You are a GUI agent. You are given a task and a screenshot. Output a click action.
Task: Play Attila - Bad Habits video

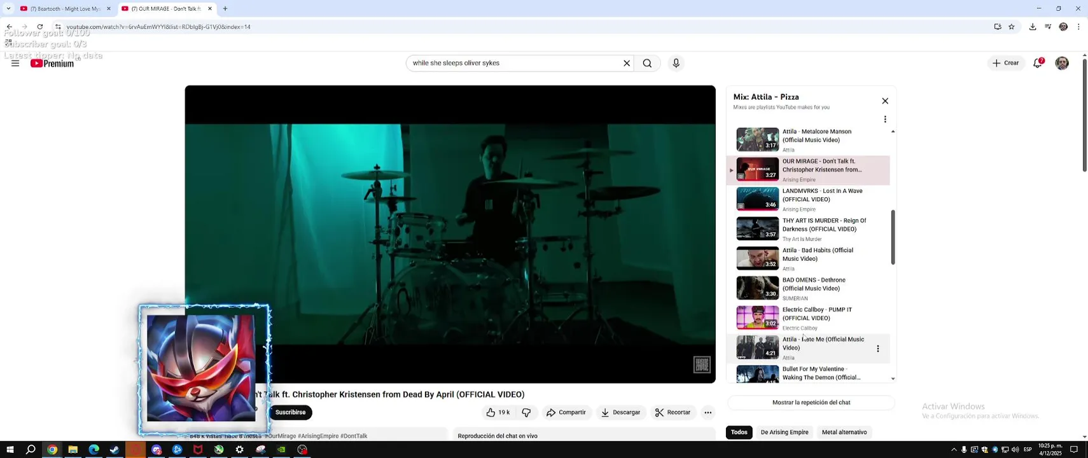tap(808, 259)
